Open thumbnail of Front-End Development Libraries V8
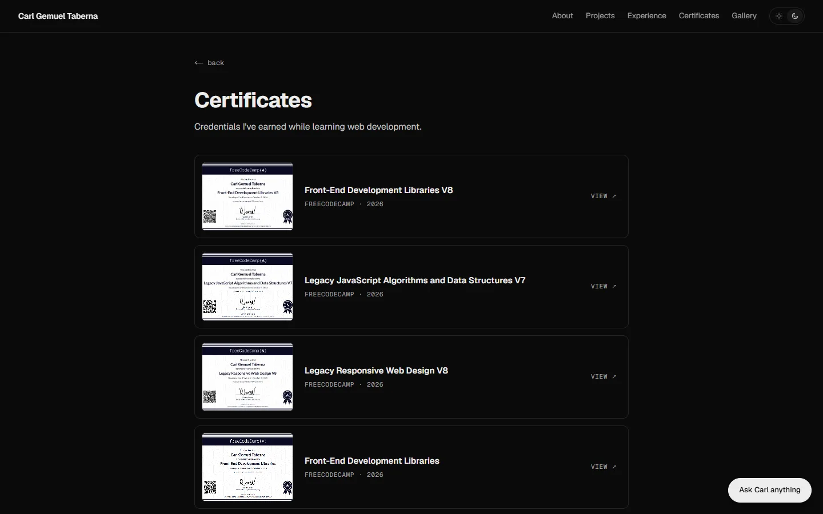Screen dimensions: 823x514 [247, 196]
